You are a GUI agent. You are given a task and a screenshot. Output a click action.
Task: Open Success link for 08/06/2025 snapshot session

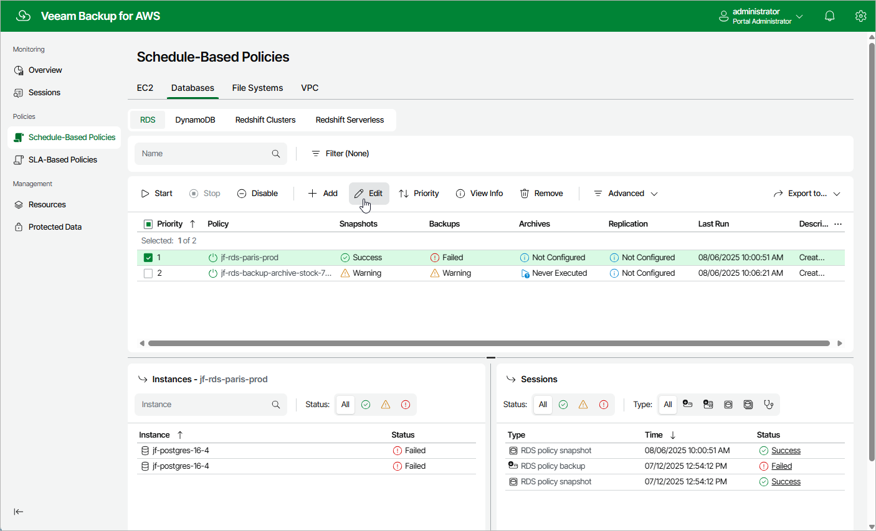click(x=786, y=451)
